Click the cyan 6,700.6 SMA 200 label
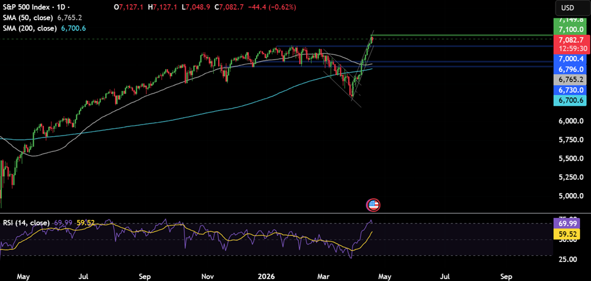Image resolution: width=591 pixels, height=281 pixels. [x=570, y=100]
